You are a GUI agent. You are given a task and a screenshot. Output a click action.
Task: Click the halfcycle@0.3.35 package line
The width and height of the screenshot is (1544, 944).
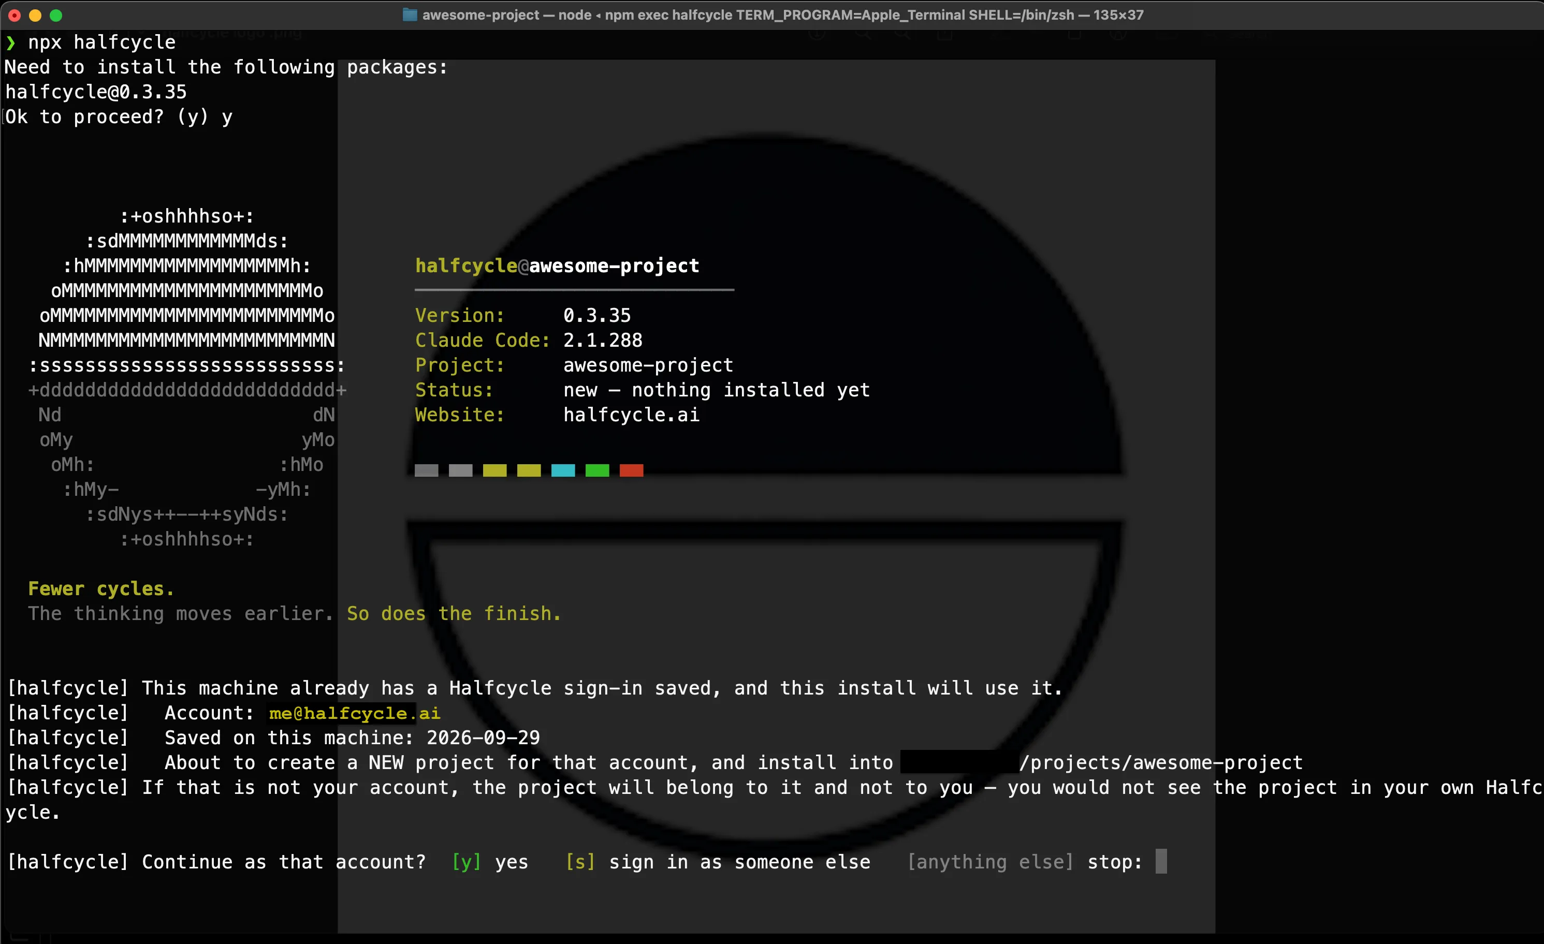pyautogui.click(x=96, y=92)
